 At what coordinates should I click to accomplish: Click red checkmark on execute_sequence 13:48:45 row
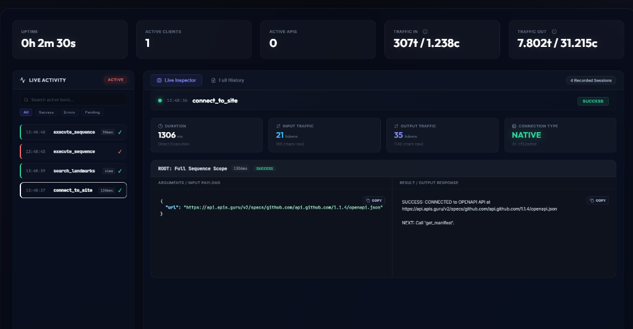[x=120, y=152]
